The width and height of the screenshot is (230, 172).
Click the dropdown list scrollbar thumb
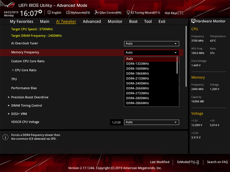[x=177, y=65]
